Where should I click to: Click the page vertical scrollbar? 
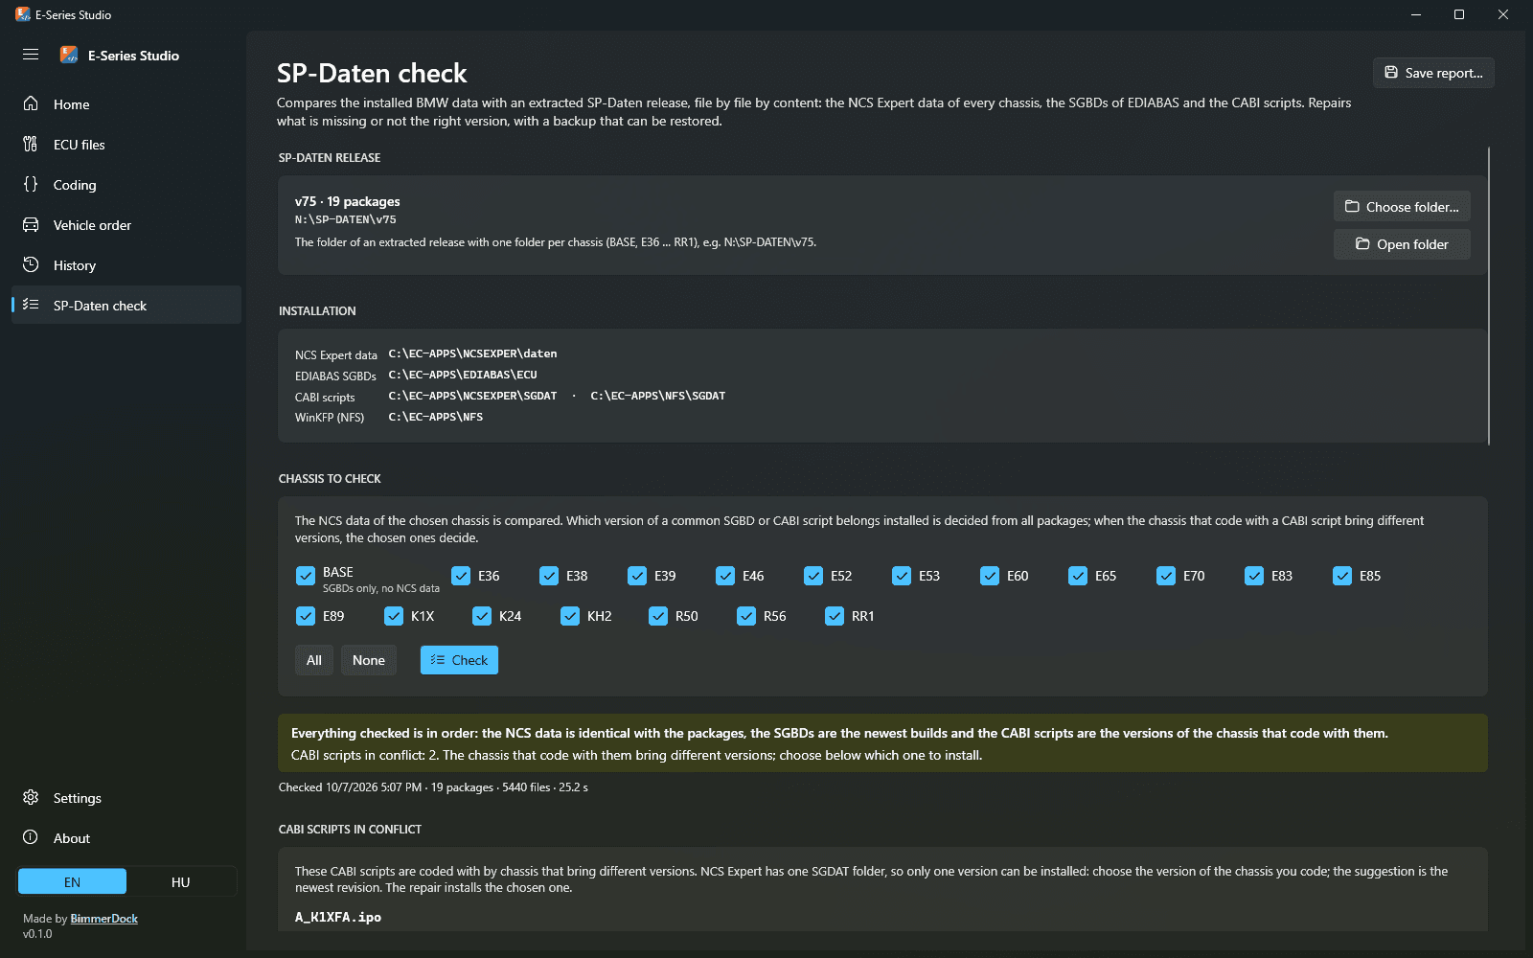[x=1489, y=296]
